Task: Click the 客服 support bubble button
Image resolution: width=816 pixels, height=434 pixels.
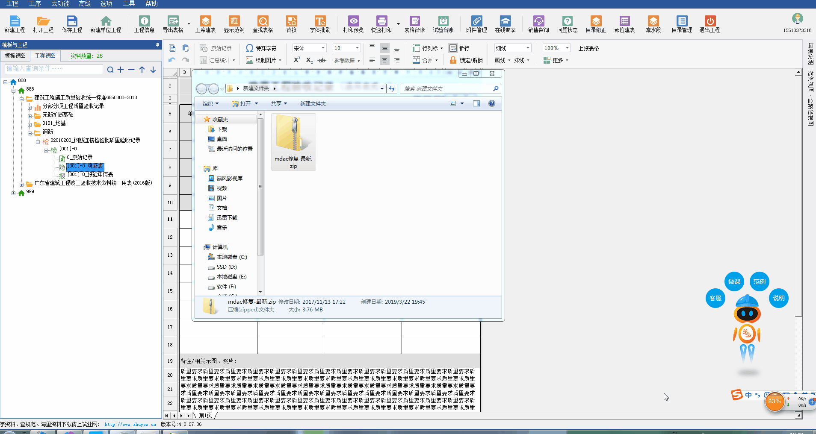Action: click(x=715, y=298)
